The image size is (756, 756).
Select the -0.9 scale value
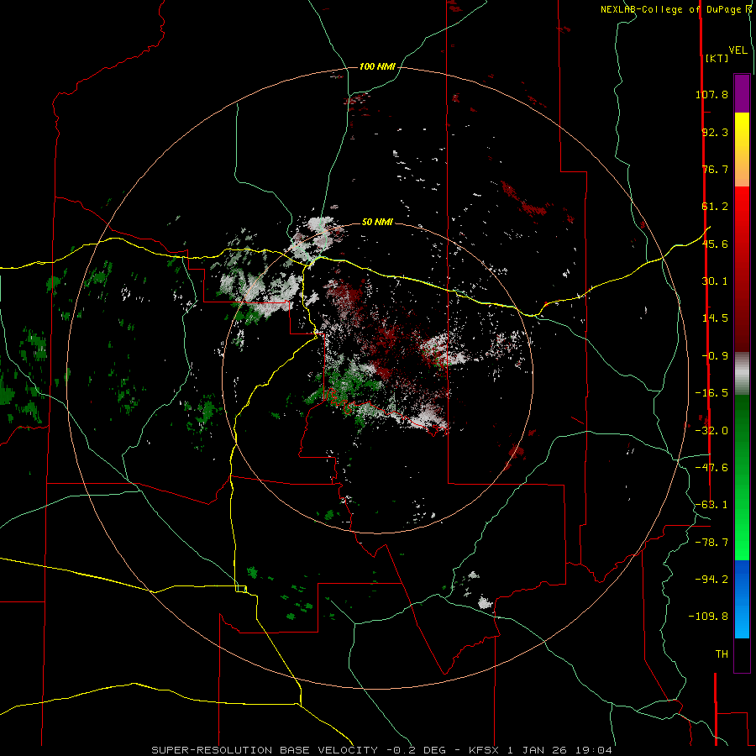click(715, 356)
